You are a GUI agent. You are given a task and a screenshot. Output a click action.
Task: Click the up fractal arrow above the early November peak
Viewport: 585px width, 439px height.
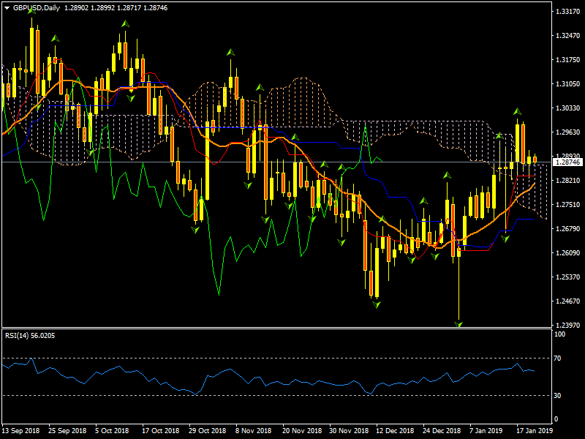click(231, 53)
